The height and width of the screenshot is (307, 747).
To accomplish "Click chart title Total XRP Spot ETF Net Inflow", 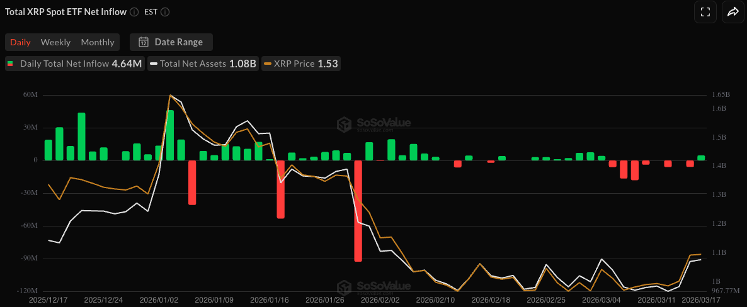I will click(66, 12).
